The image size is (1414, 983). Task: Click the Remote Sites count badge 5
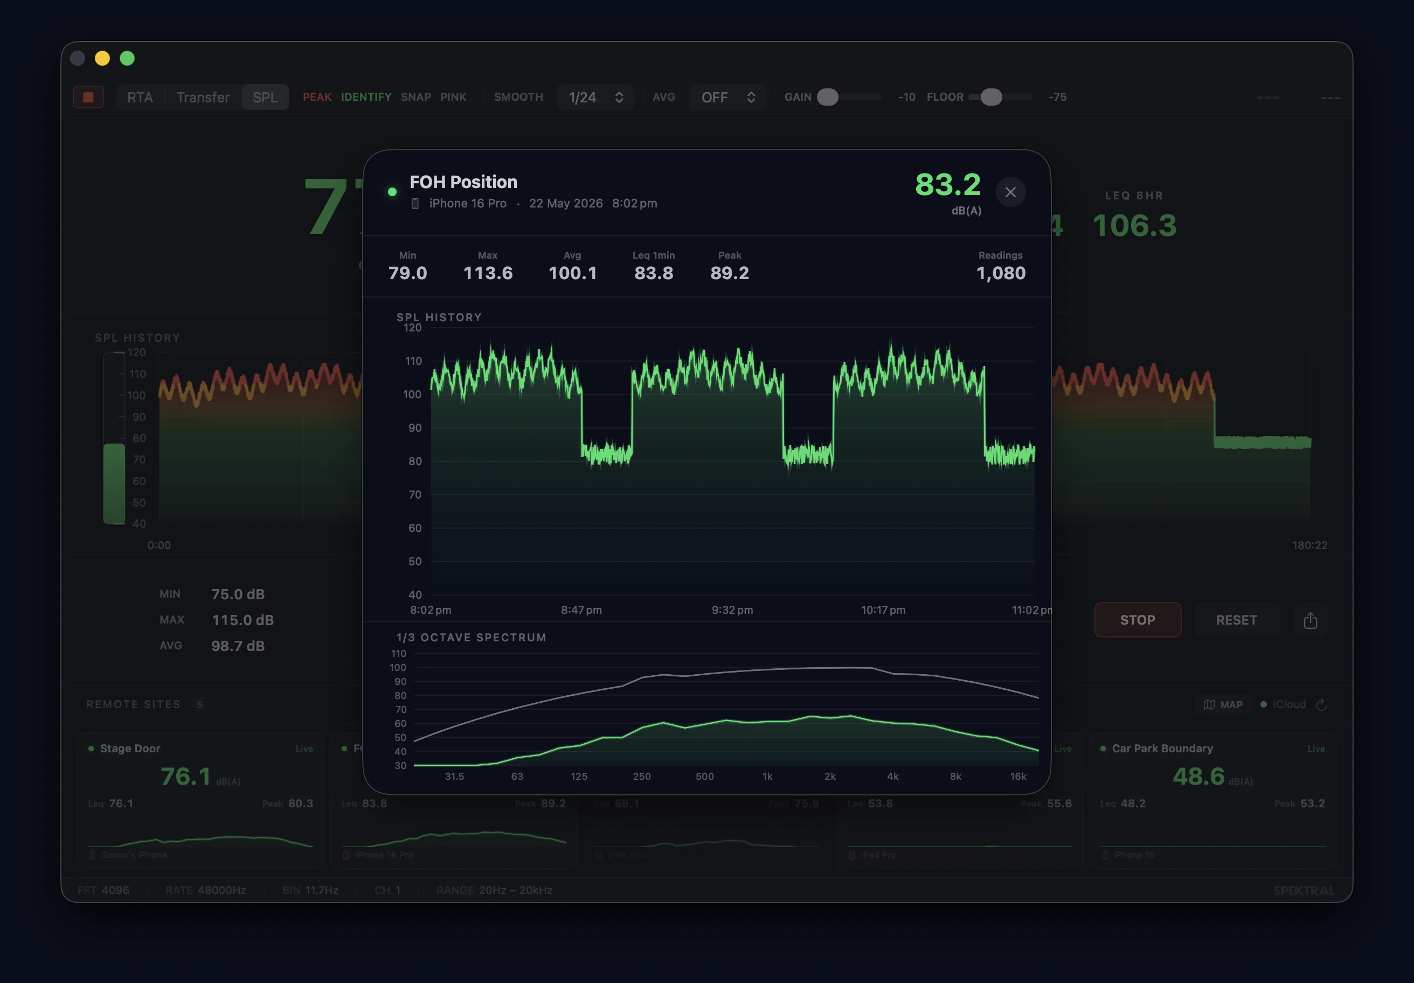click(x=199, y=704)
